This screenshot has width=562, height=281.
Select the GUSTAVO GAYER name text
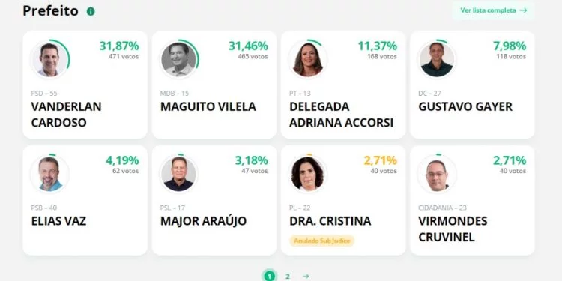tap(465, 107)
